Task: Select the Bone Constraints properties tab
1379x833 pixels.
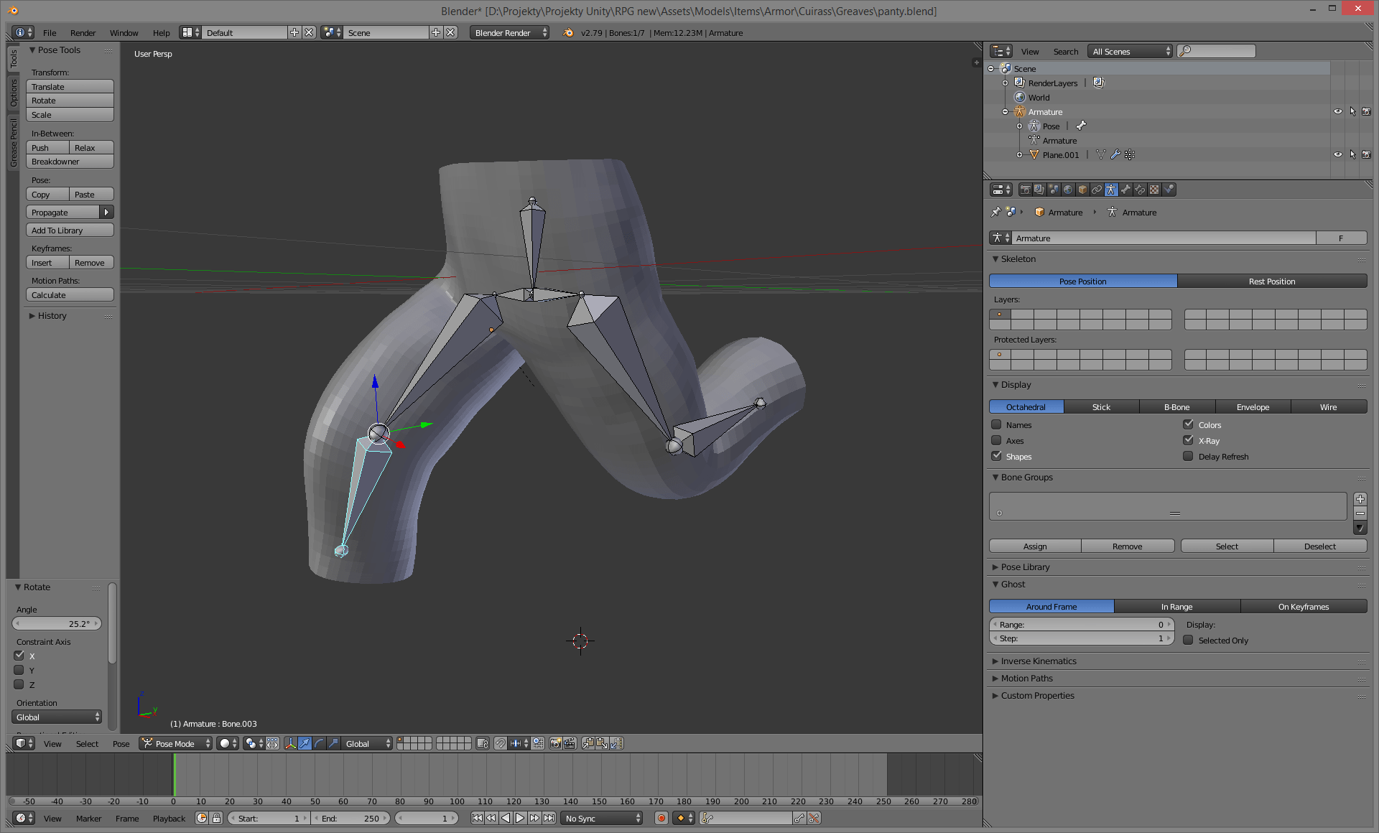Action: tap(1141, 190)
